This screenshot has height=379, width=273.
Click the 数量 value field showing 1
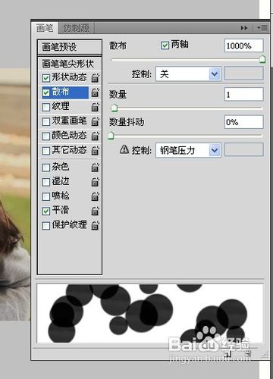point(244,94)
